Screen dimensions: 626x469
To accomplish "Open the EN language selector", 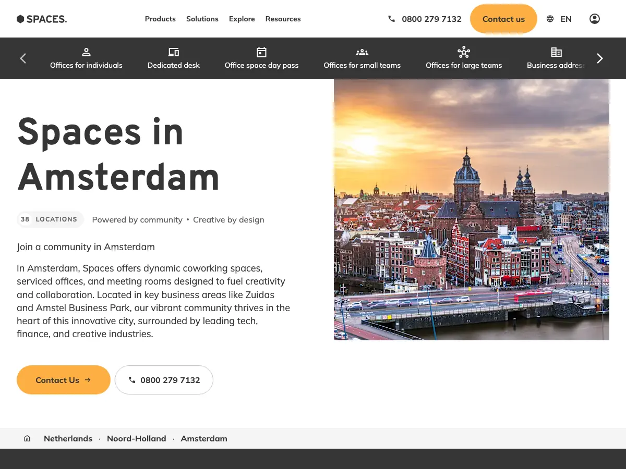I will [566, 19].
